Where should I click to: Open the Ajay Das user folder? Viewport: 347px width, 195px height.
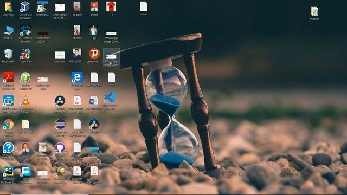click(x=9, y=9)
